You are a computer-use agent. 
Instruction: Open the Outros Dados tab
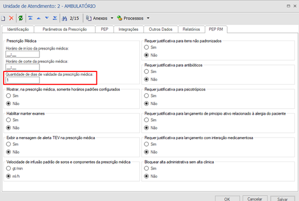coord(160,29)
